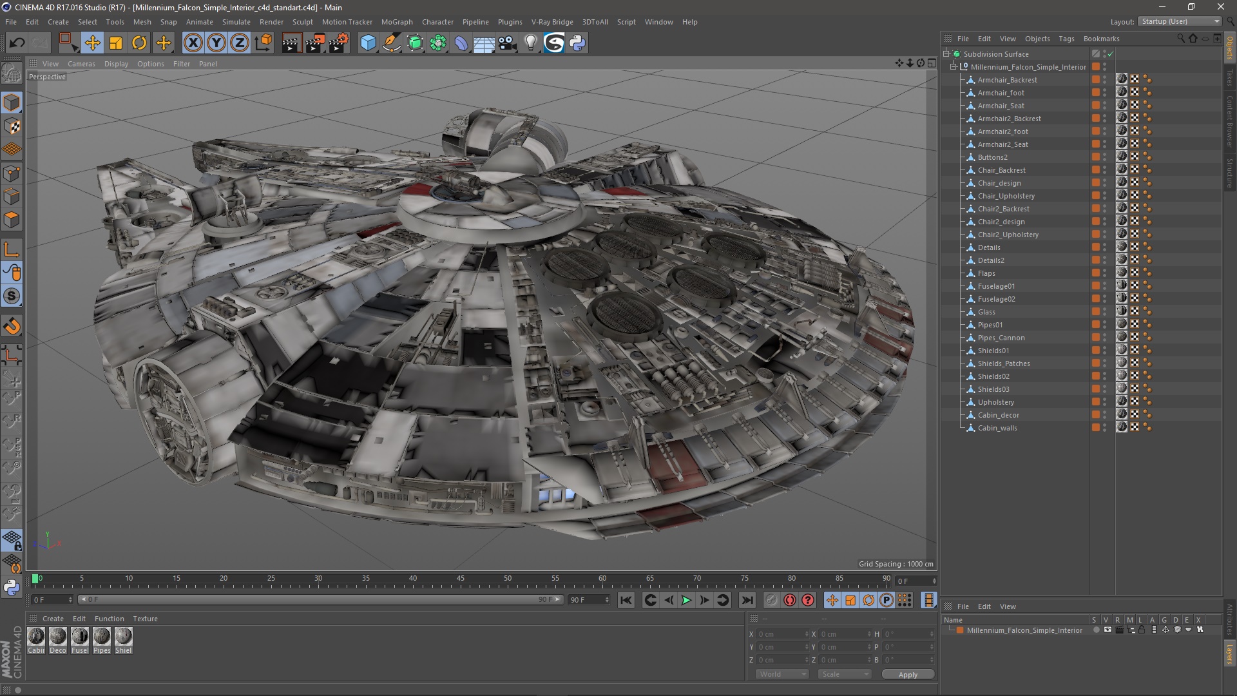Open the MoGraph menu
Viewport: 1237px width, 696px height.
[x=397, y=22]
